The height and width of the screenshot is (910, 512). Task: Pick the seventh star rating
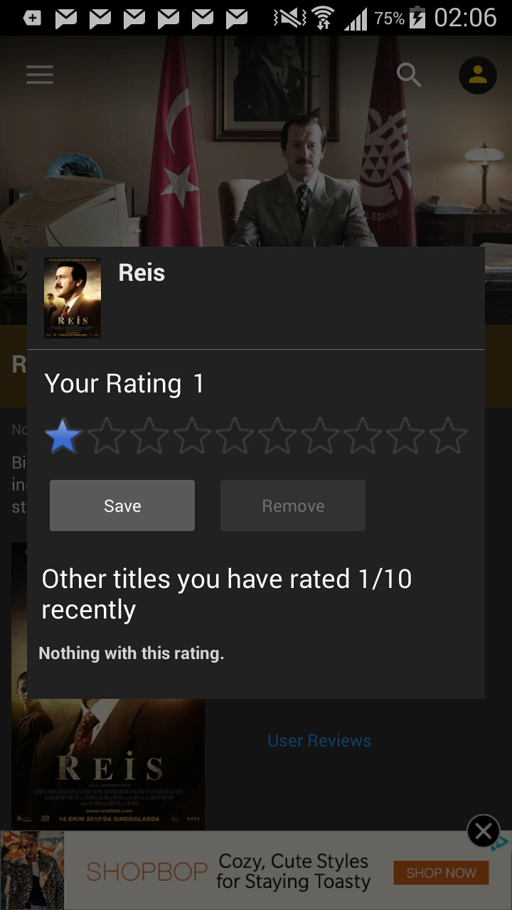pos(320,436)
